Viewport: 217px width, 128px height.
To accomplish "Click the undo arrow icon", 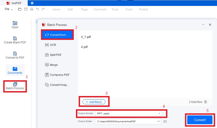I will (37, 9).
